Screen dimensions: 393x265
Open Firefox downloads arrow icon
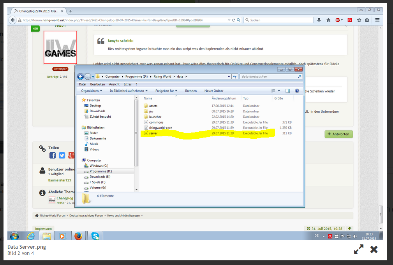[x=319, y=20]
